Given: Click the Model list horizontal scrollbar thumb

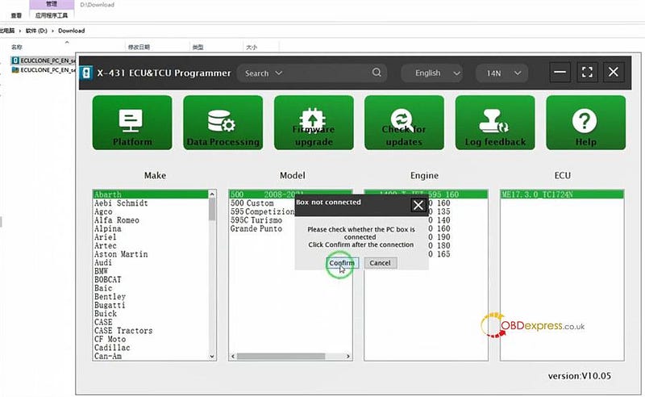Looking at the screenshot, I should 281,356.
